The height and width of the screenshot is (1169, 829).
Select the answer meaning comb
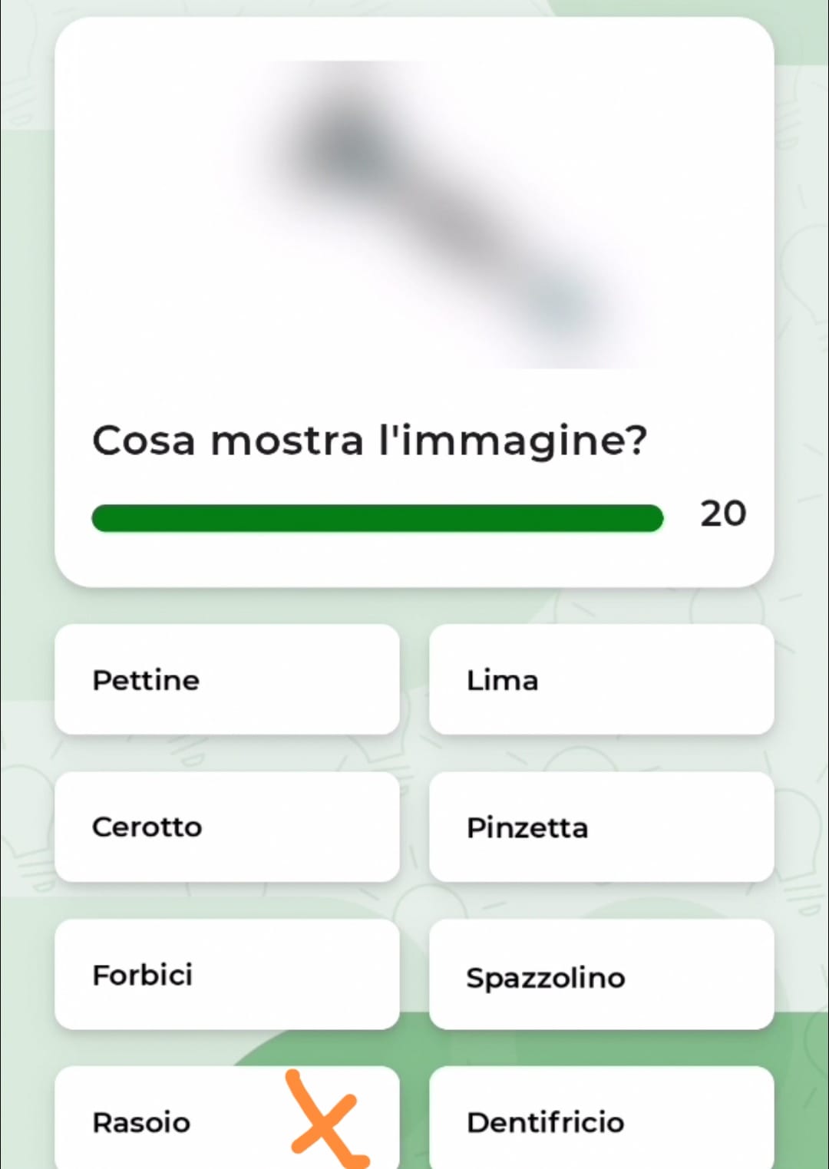(226, 679)
